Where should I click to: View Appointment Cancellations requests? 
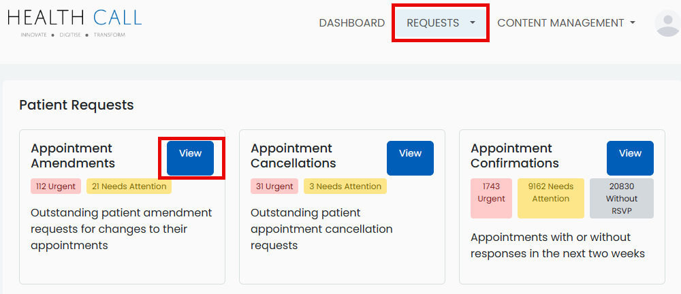(x=410, y=158)
